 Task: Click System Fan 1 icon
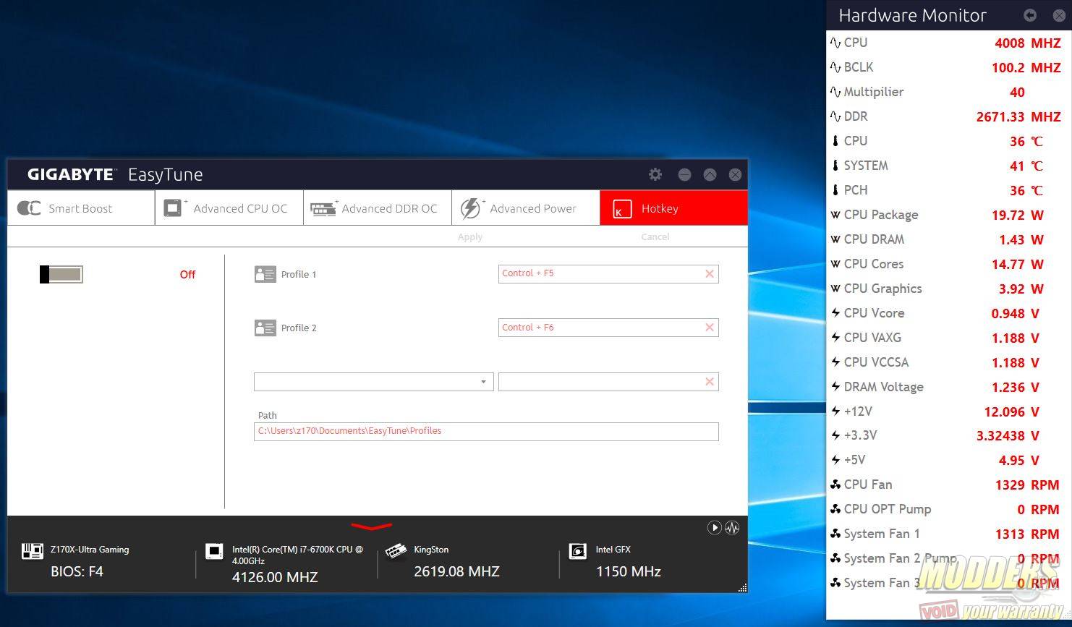click(835, 534)
